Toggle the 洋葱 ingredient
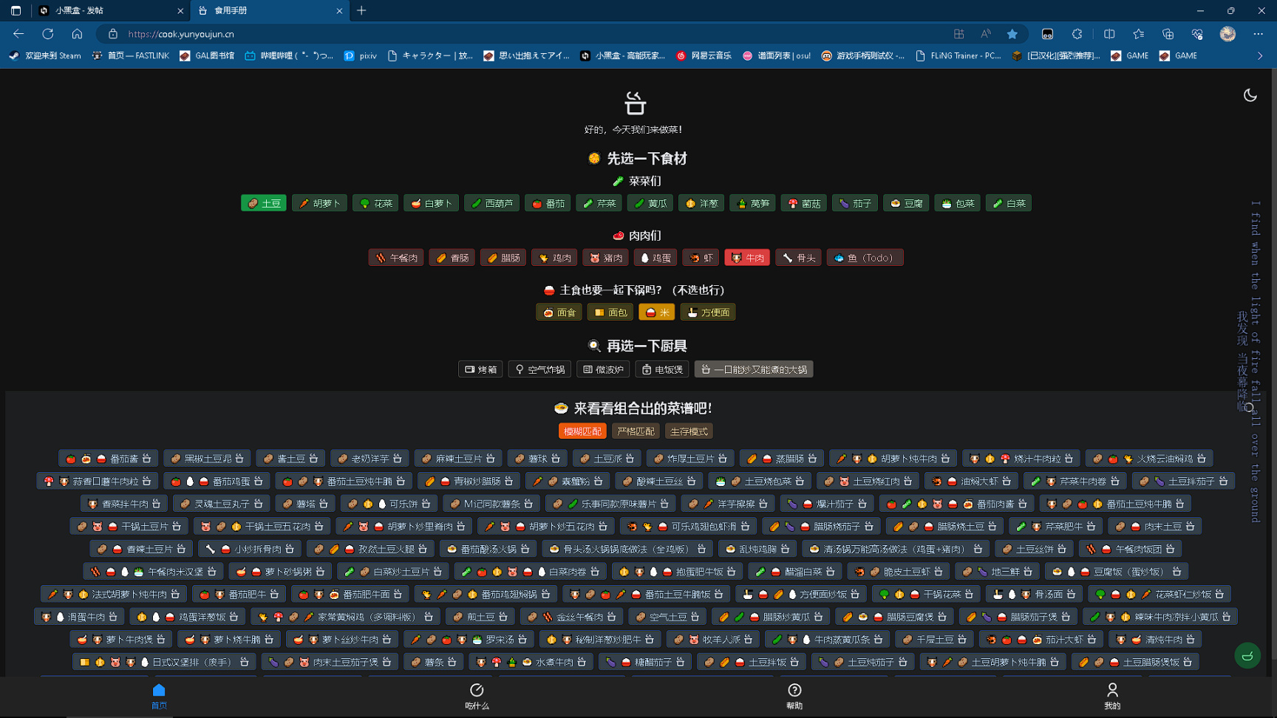1277x718 pixels. point(702,203)
